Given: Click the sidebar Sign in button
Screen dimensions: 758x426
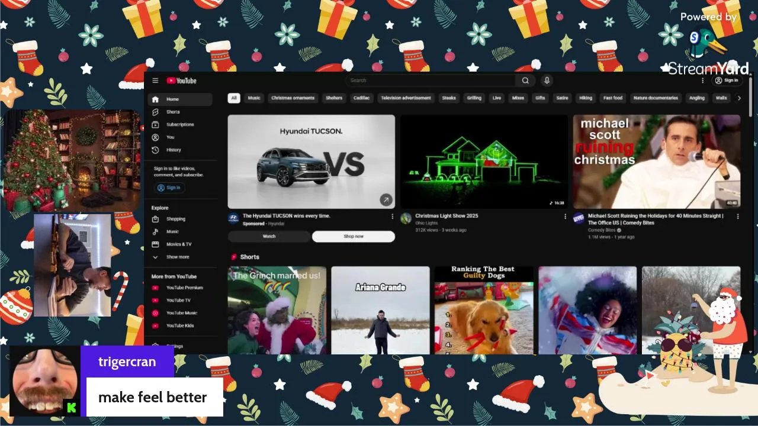Looking at the screenshot, I should [x=169, y=188].
